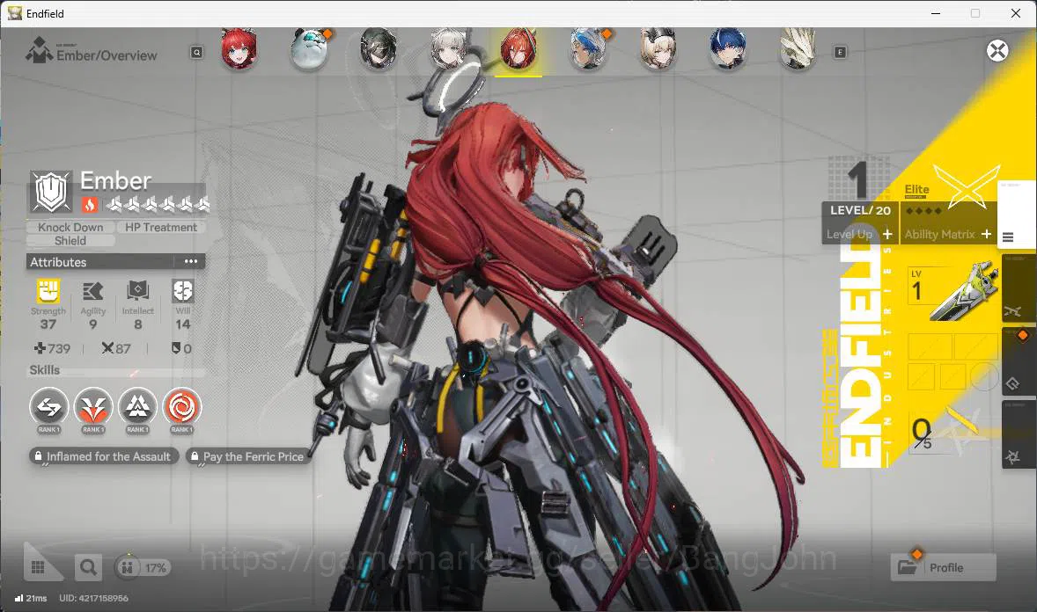Click the Q previous-character key icon
This screenshot has height=612, width=1037.
196,52
